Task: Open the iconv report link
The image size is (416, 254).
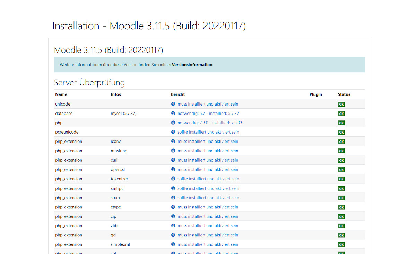Action: pos(208,142)
